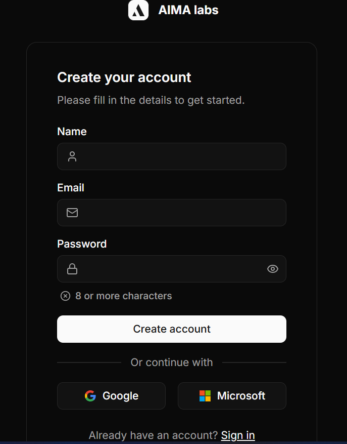The image size is (347, 444).
Task: Click the Or continue with divider text
Action: click(x=172, y=362)
